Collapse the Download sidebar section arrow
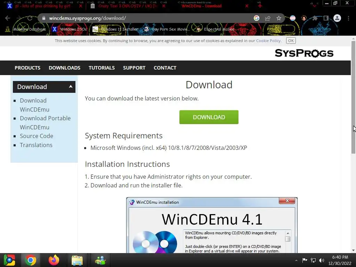This screenshot has width=356, height=267. 71,87
